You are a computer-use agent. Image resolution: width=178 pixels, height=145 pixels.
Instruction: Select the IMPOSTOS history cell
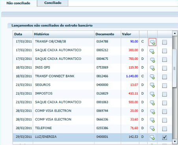click(44, 93)
